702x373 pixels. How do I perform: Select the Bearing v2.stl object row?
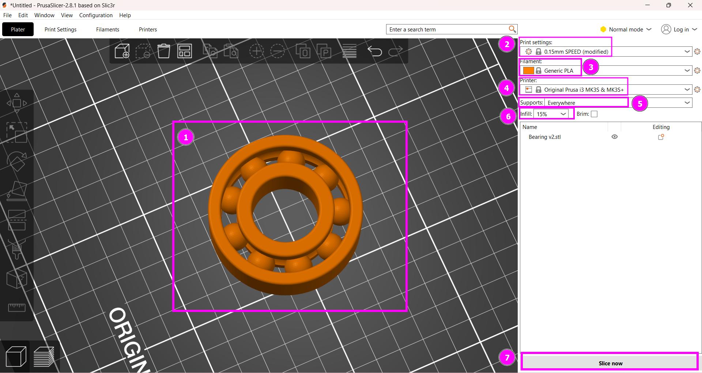click(611, 137)
